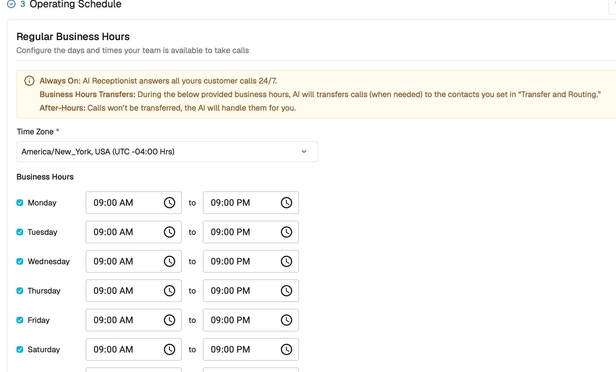
Task: Click the Wednesday 09:00 AM start field
Action: point(134,261)
